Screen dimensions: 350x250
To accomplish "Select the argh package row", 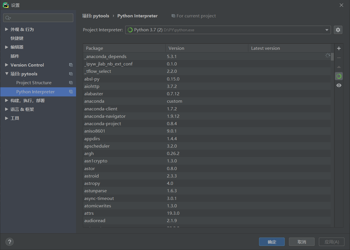I will click(207, 153).
